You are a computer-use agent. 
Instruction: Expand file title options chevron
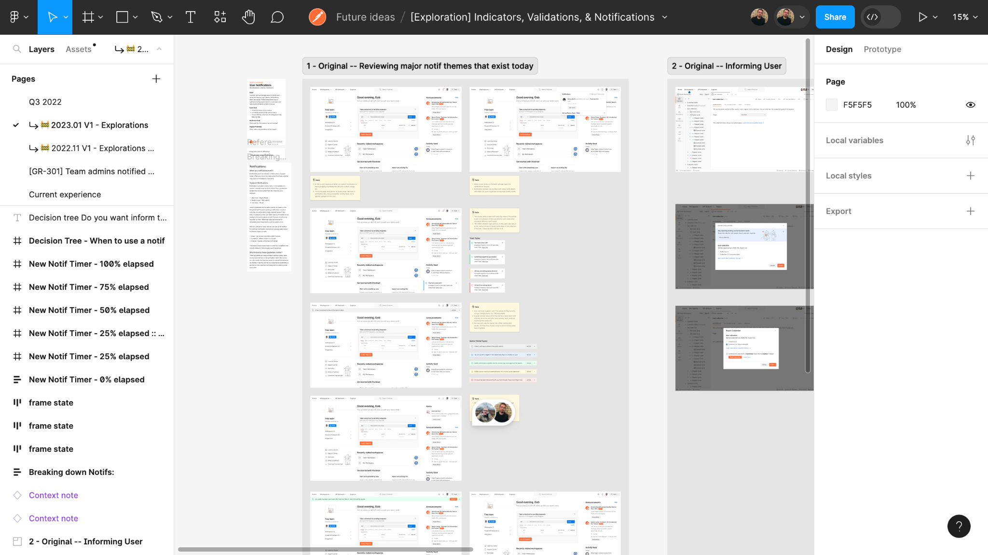[x=665, y=17]
